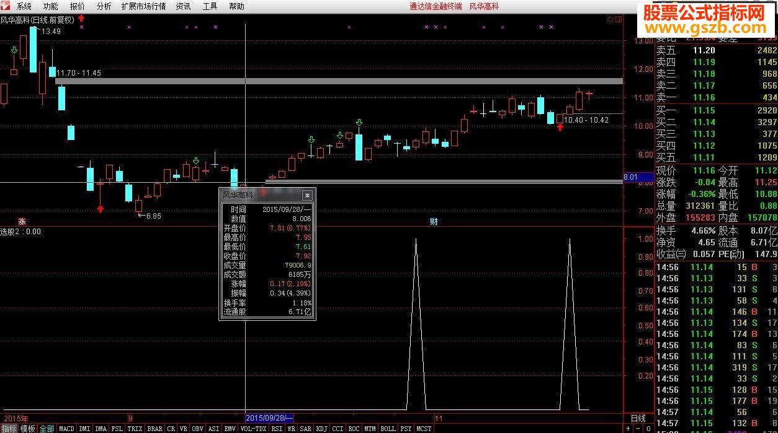Switch to the 指标 tab

point(9,428)
